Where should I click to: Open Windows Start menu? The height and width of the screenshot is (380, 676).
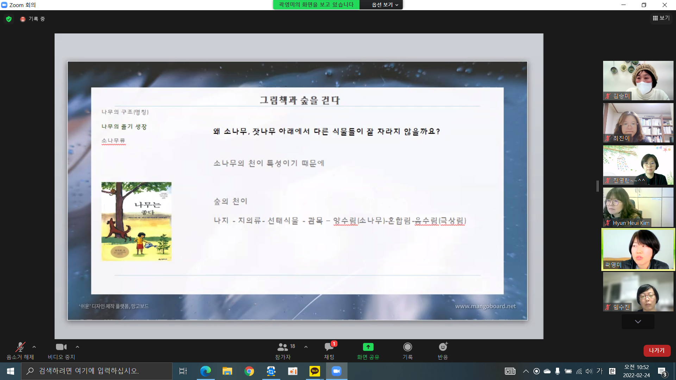(x=10, y=371)
